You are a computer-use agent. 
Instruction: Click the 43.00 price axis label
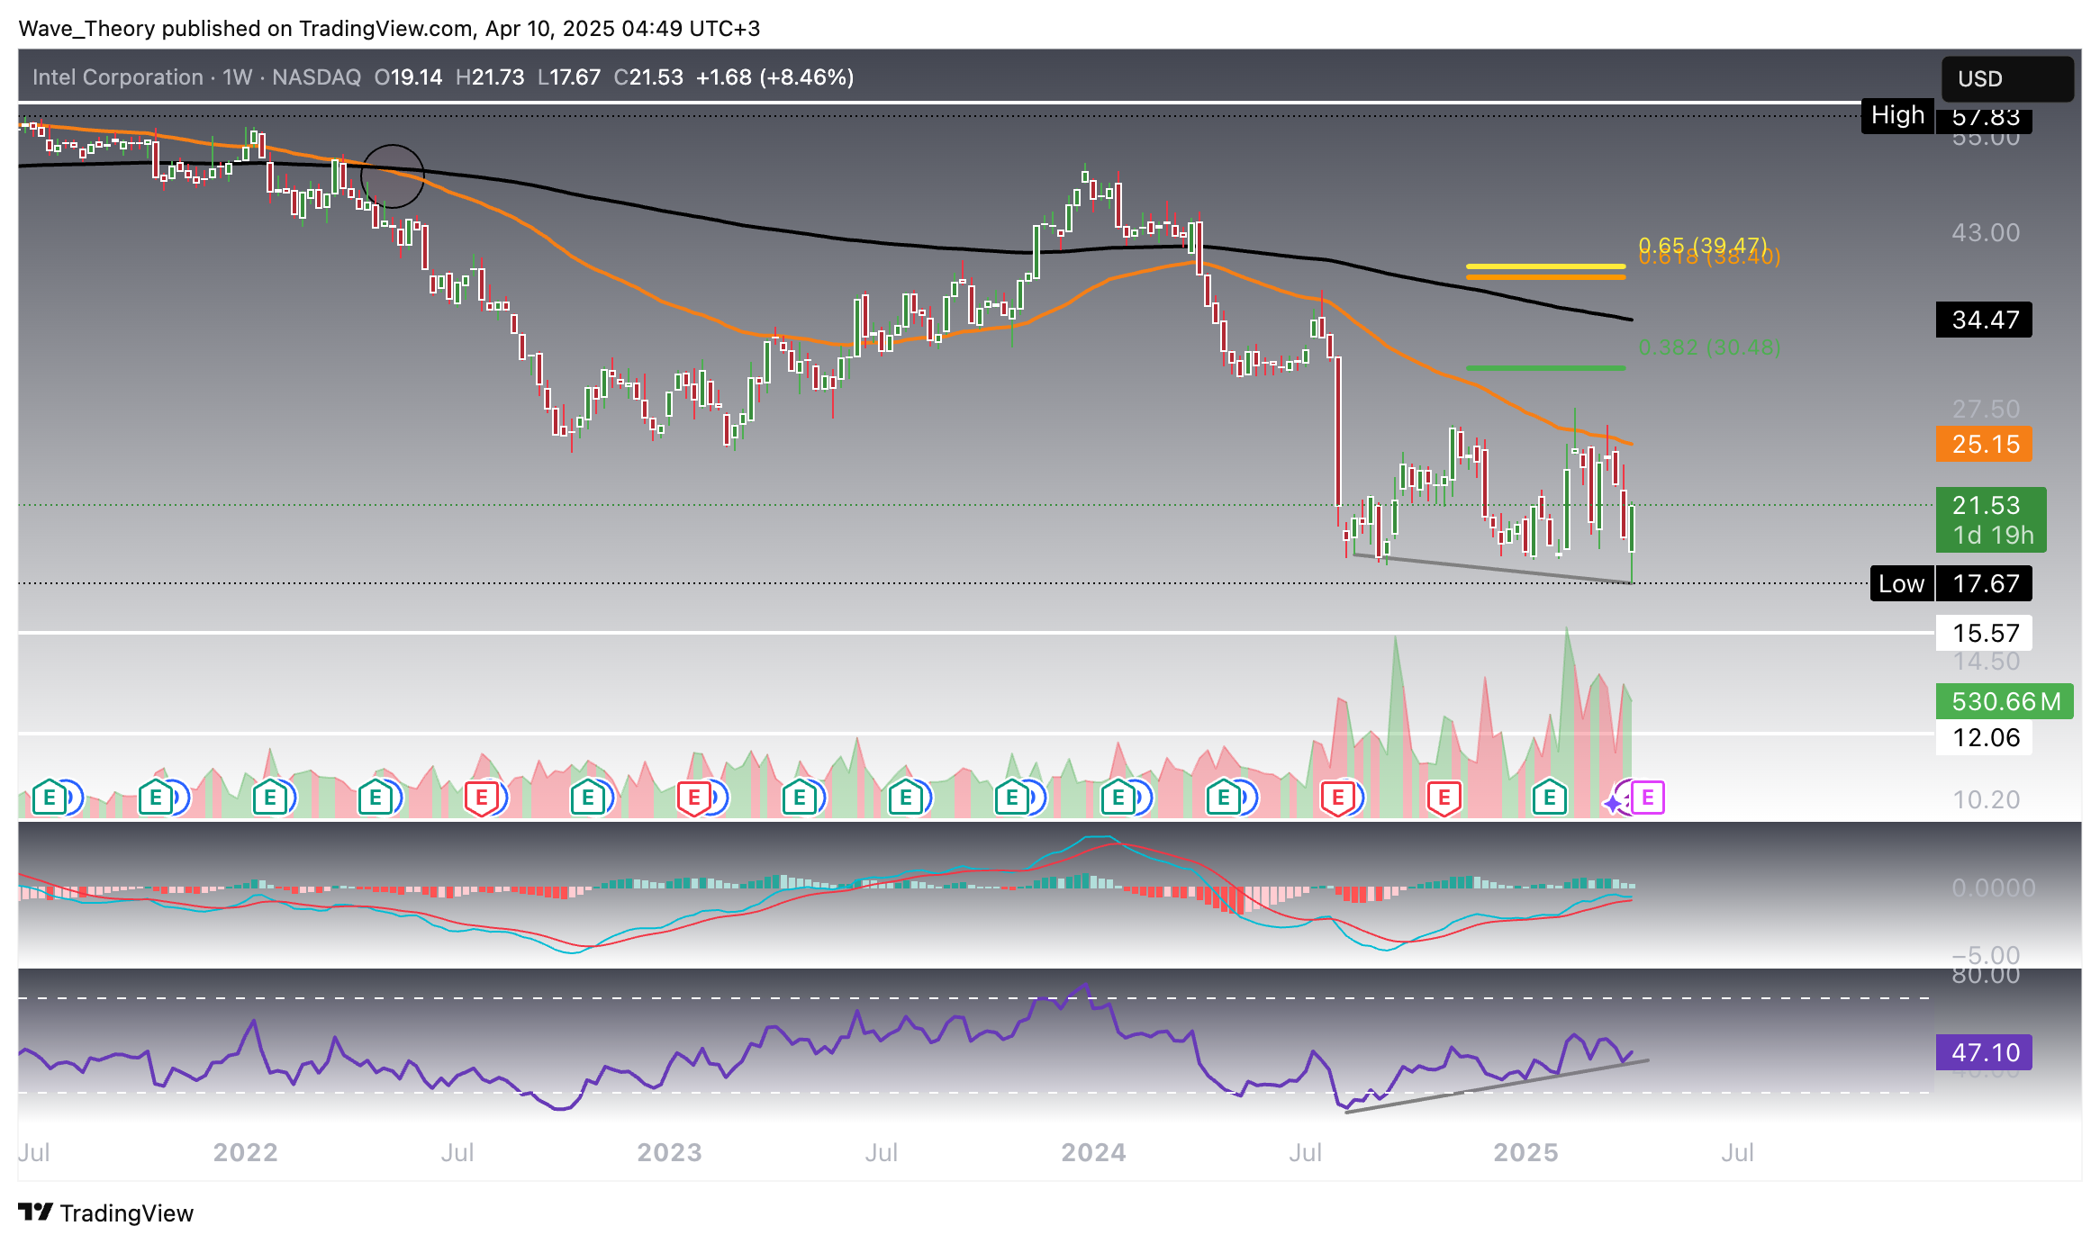point(1986,233)
